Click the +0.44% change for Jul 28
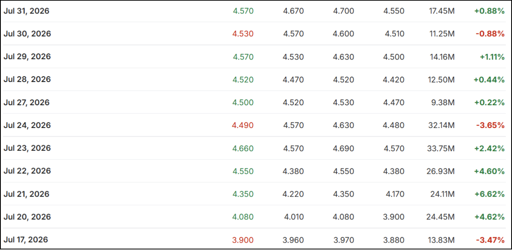Screen dimensions: 512x252 coord(489,80)
